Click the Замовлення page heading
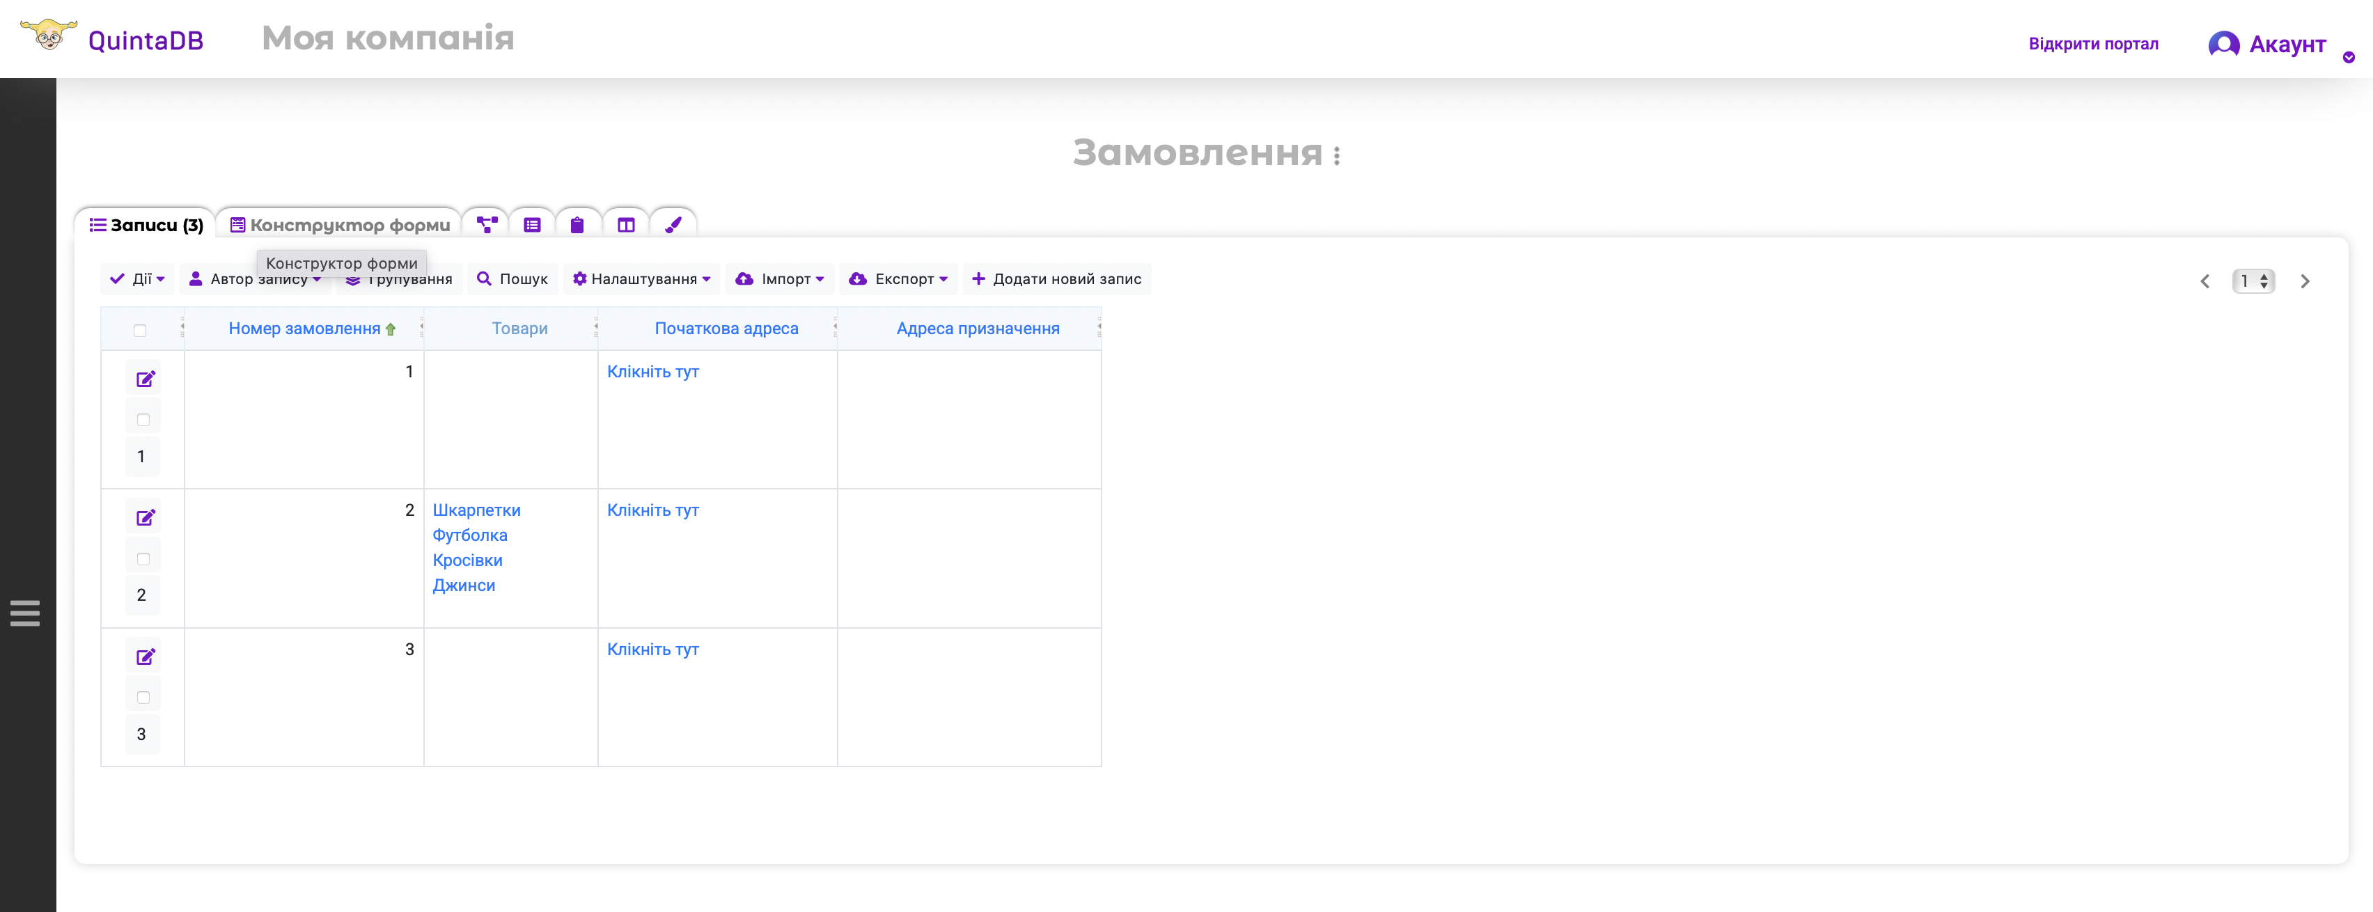The height and width of the screenshot is (912, 2373). [1198, 153]
